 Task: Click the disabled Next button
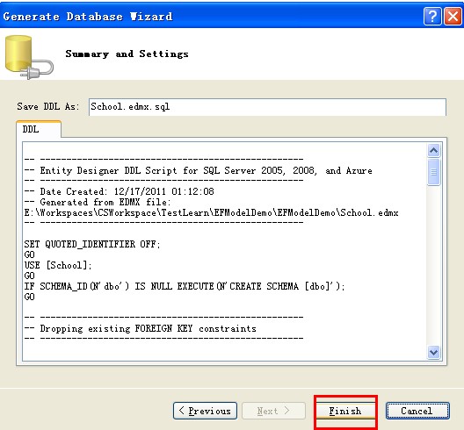point(273,411)
